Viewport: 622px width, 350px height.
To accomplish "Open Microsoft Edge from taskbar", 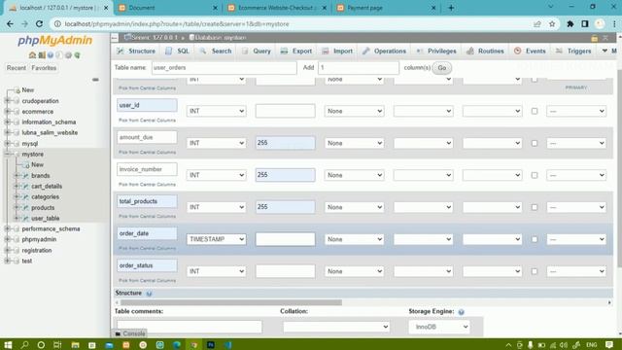I will [x=177, y=345].
